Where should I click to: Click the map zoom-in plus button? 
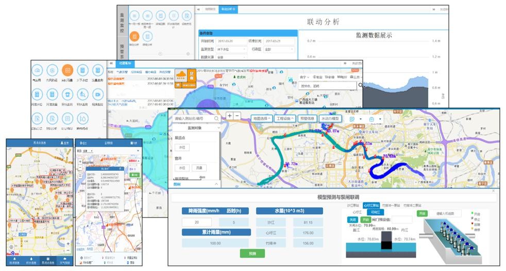click(x=229, y=116)
